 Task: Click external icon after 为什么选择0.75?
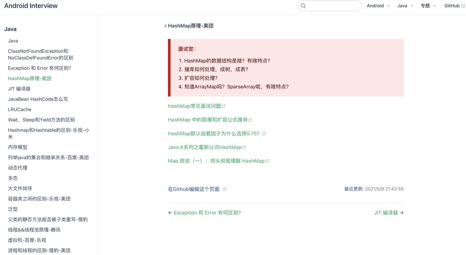[264, 133]
